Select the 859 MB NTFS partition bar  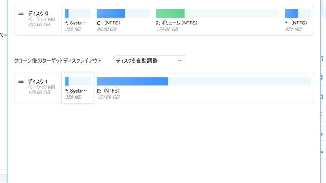pos(297,14)
